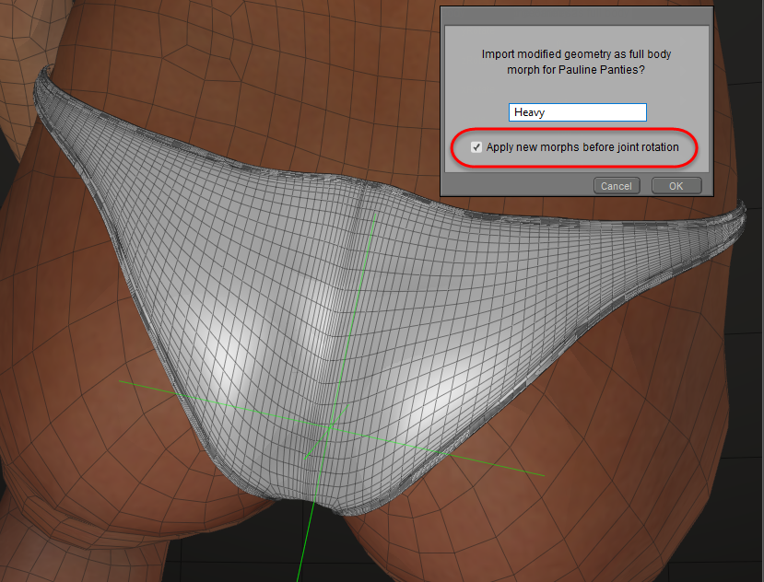Image resolution: width=764 pixels, height=582 pixels.
Task: Click the import dialog's title bar
Action: pyautogui.click(x=576, y=15)
